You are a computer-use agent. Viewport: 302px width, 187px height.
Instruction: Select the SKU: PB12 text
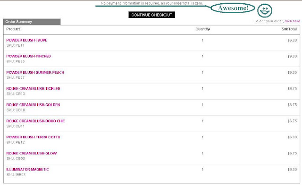[x=16, y=142]
